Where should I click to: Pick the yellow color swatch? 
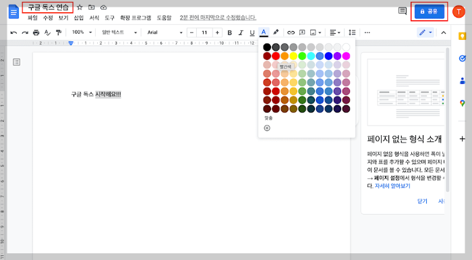(x=293, y=56)
